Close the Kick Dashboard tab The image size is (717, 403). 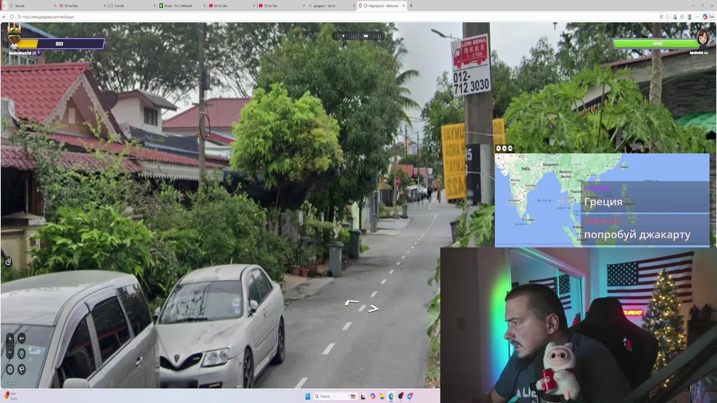pos(204,6)
